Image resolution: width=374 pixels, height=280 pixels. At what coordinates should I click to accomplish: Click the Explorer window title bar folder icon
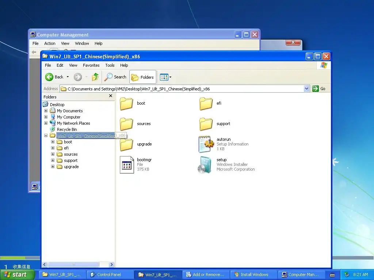(45, 56)
